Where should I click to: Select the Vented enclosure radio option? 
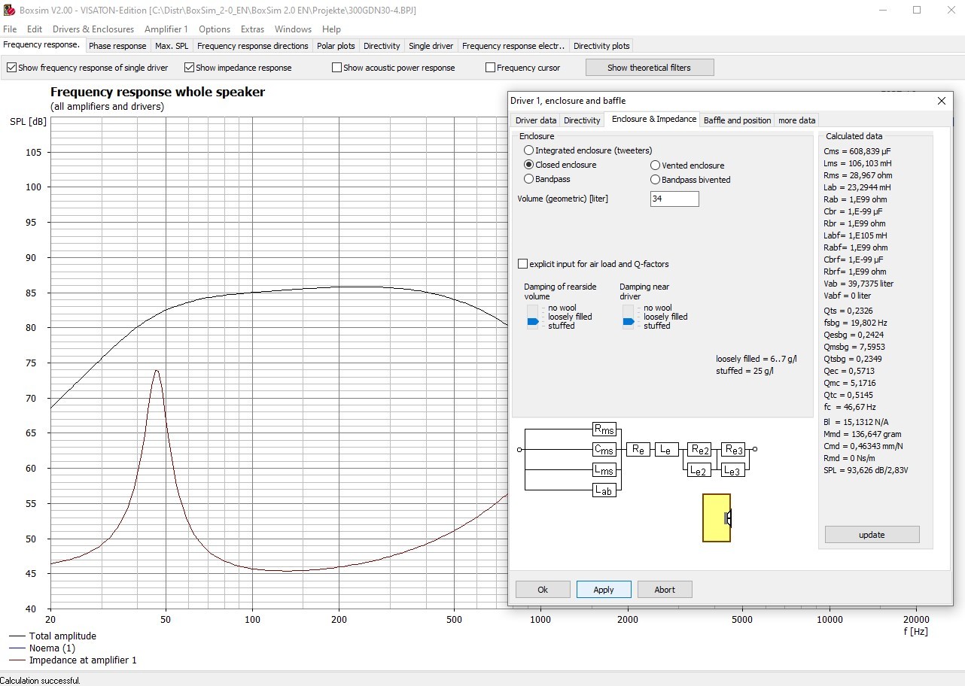(x=656, y=165)
